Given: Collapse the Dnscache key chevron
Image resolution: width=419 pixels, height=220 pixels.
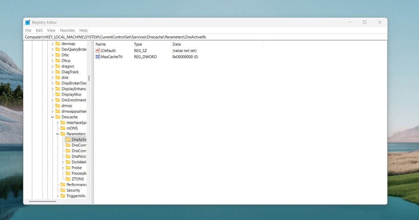Looking at the screenshot, I should coord(53,117).
